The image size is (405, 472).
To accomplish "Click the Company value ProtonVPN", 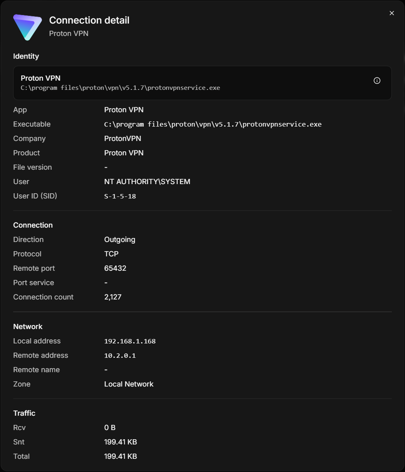I will [x=123, y=139].
